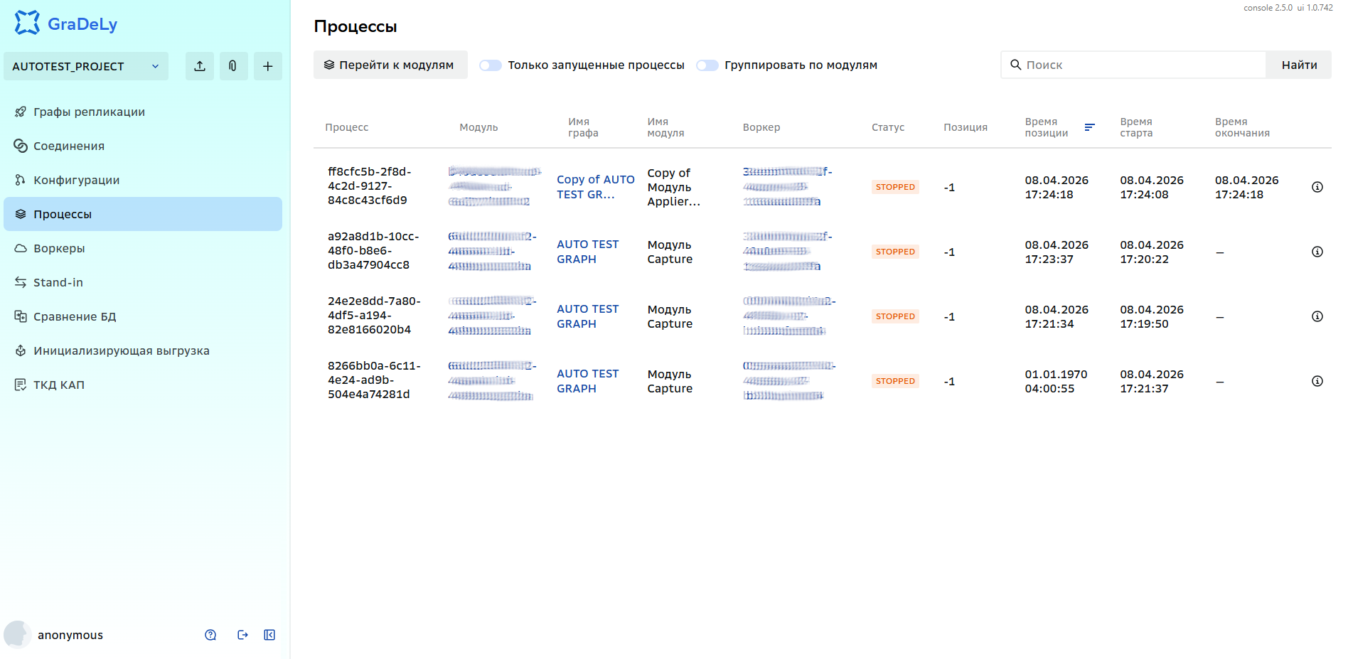
Task: Toggle Только запущенные процессы switch
Action: pos(490,65)
